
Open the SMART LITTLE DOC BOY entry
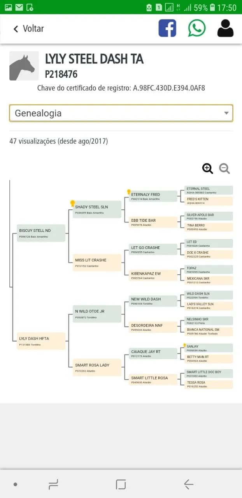click(x=209, y=374)
